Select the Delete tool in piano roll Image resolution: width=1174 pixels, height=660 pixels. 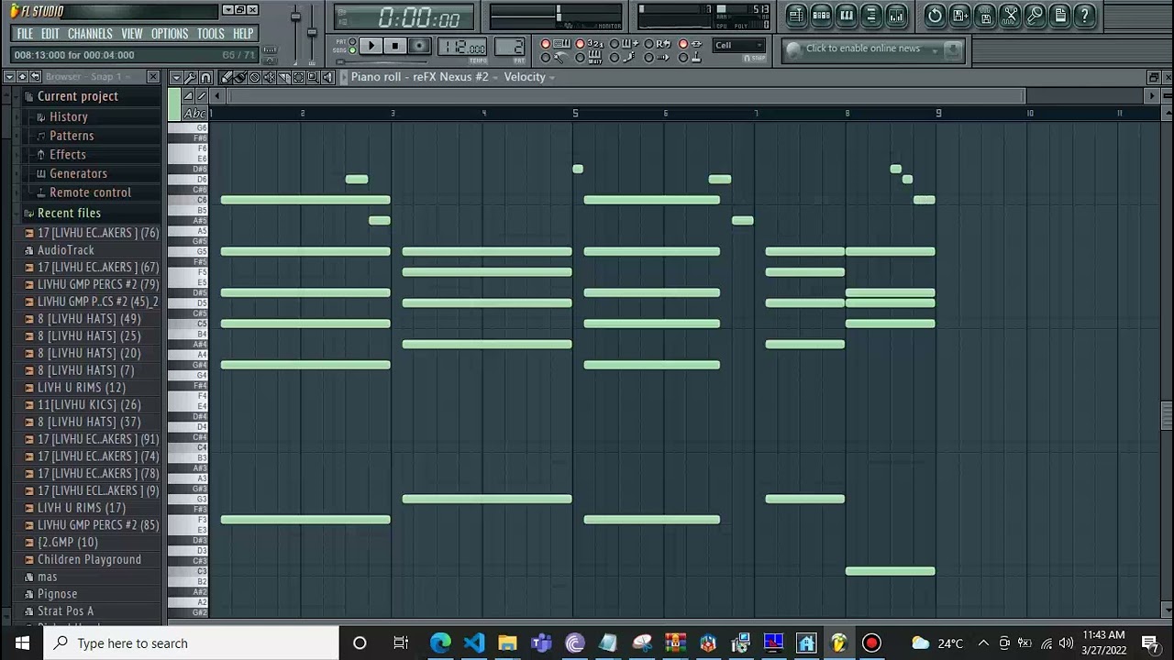click(x=255, y=77)
